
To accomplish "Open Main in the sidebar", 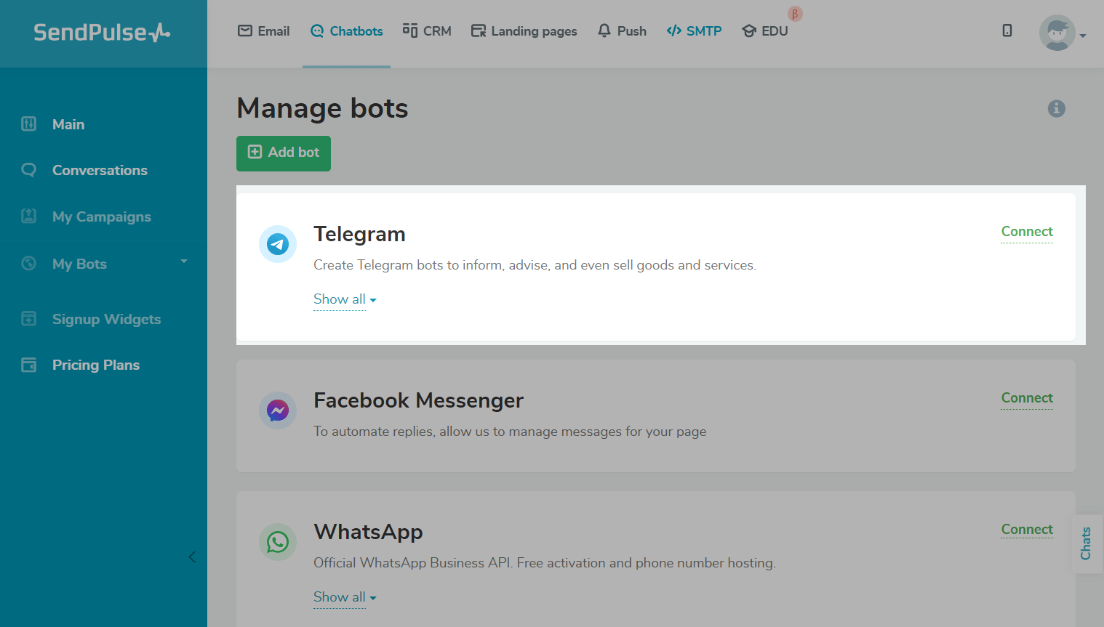I will click(x=68, y=124).
